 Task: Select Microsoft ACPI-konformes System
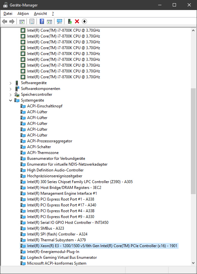pyautogui.click(x=57, y=263)
